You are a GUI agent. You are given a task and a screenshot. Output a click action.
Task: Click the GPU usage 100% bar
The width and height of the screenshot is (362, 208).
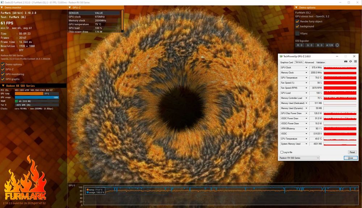click(37, 97)
